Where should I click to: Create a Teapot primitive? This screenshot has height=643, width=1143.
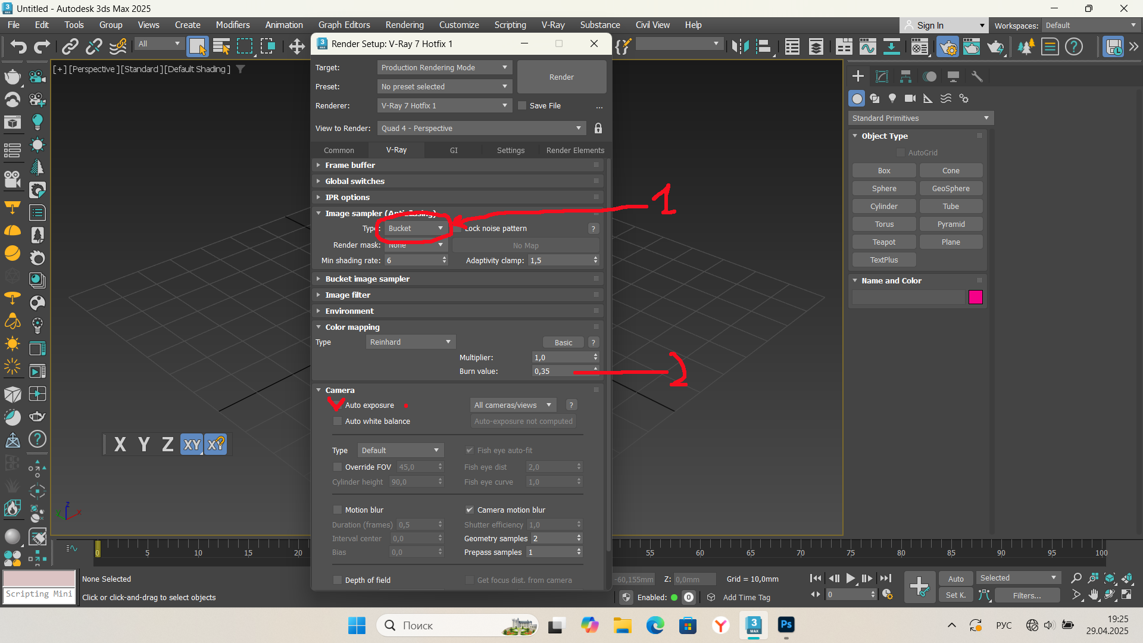point(884,242)
